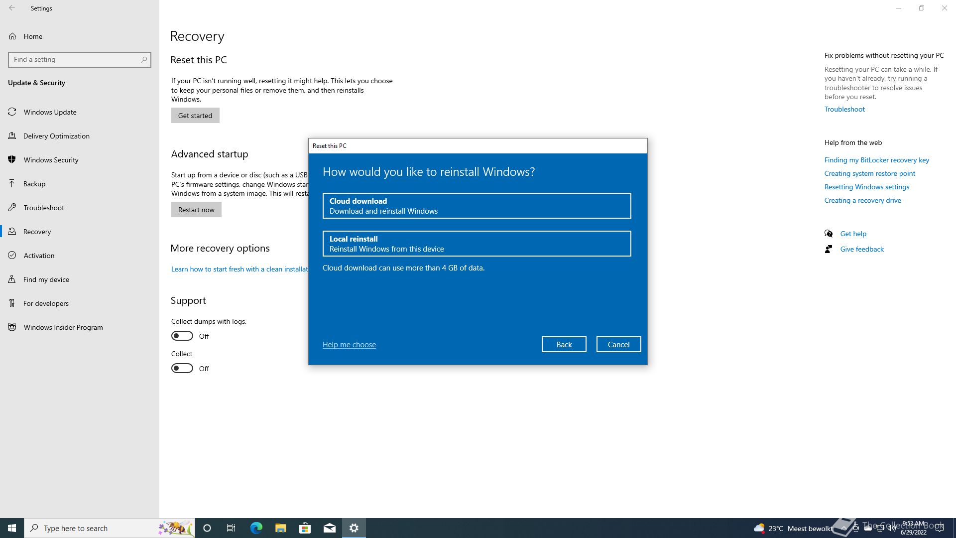
Task: Click the Delivery Optimization icon
Action: tap(12, 136)
